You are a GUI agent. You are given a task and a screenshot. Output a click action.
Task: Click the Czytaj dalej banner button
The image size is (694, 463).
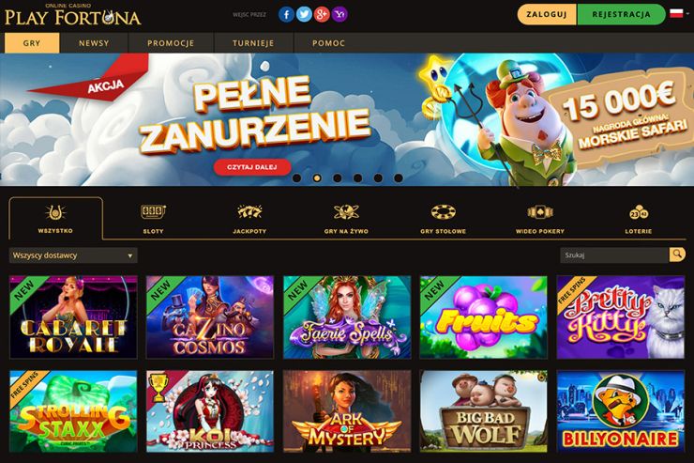(252, 167)
